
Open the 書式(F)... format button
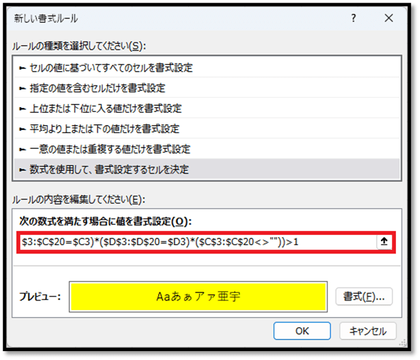pyautogui.click(x=363, y=296)
